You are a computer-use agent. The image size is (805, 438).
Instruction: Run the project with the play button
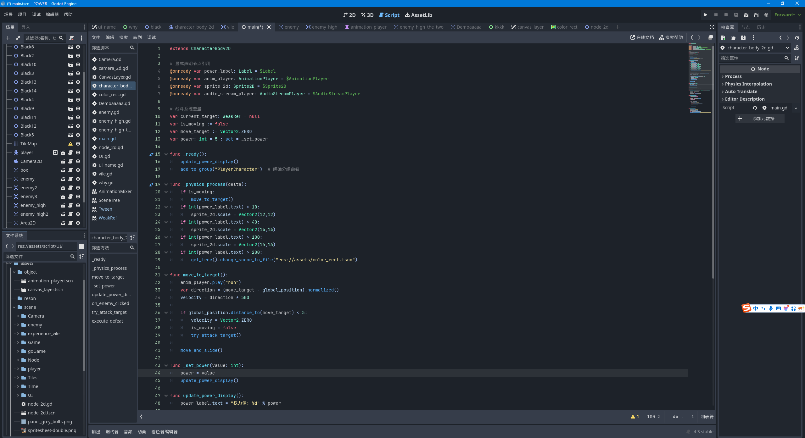pos(706,15)
